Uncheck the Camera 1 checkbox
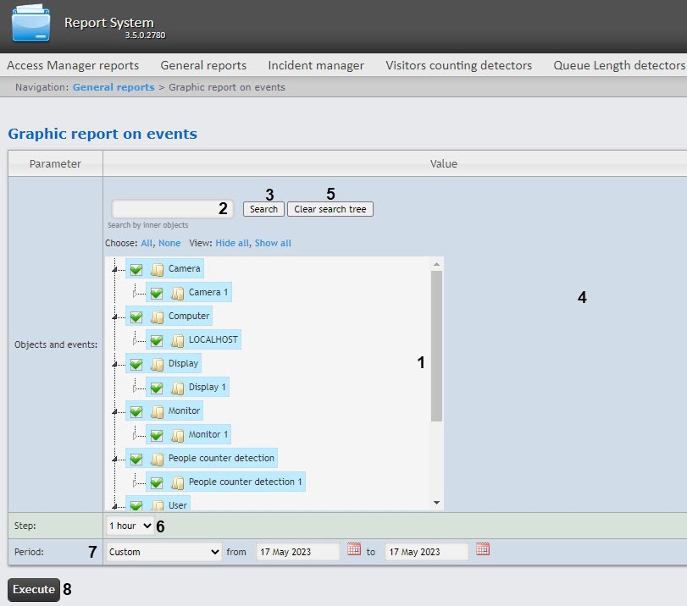The image size is (687, 606). [x=156, y=293]
